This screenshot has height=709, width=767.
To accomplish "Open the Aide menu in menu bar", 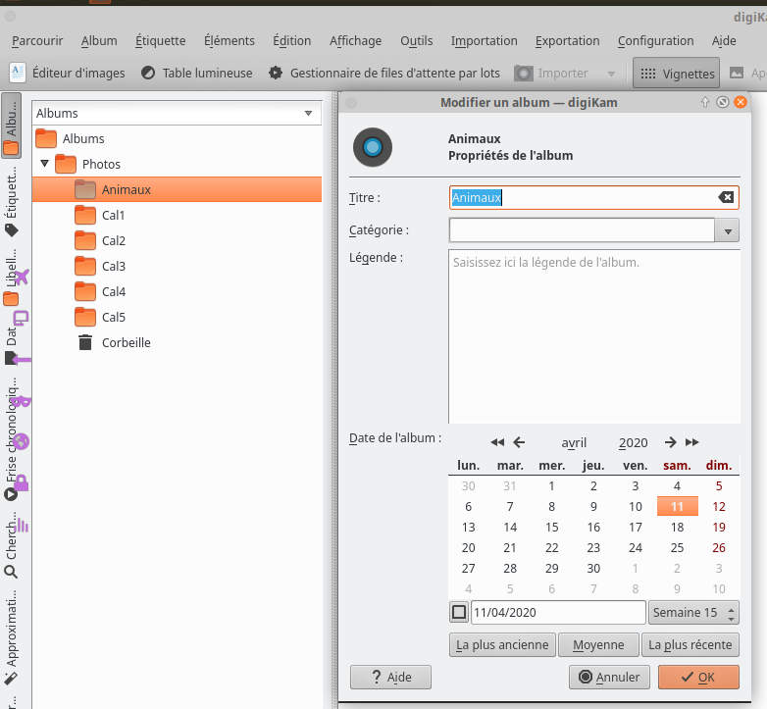I will click(724, 40).
